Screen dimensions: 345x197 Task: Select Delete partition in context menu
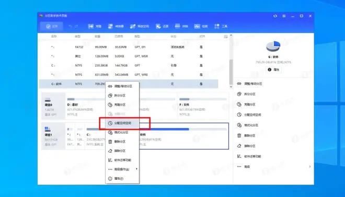[x=122, y=142]
